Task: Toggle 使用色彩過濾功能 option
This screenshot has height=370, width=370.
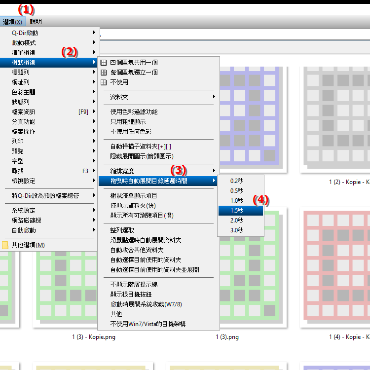Action: pyautogui.click(x=134, y=112)
